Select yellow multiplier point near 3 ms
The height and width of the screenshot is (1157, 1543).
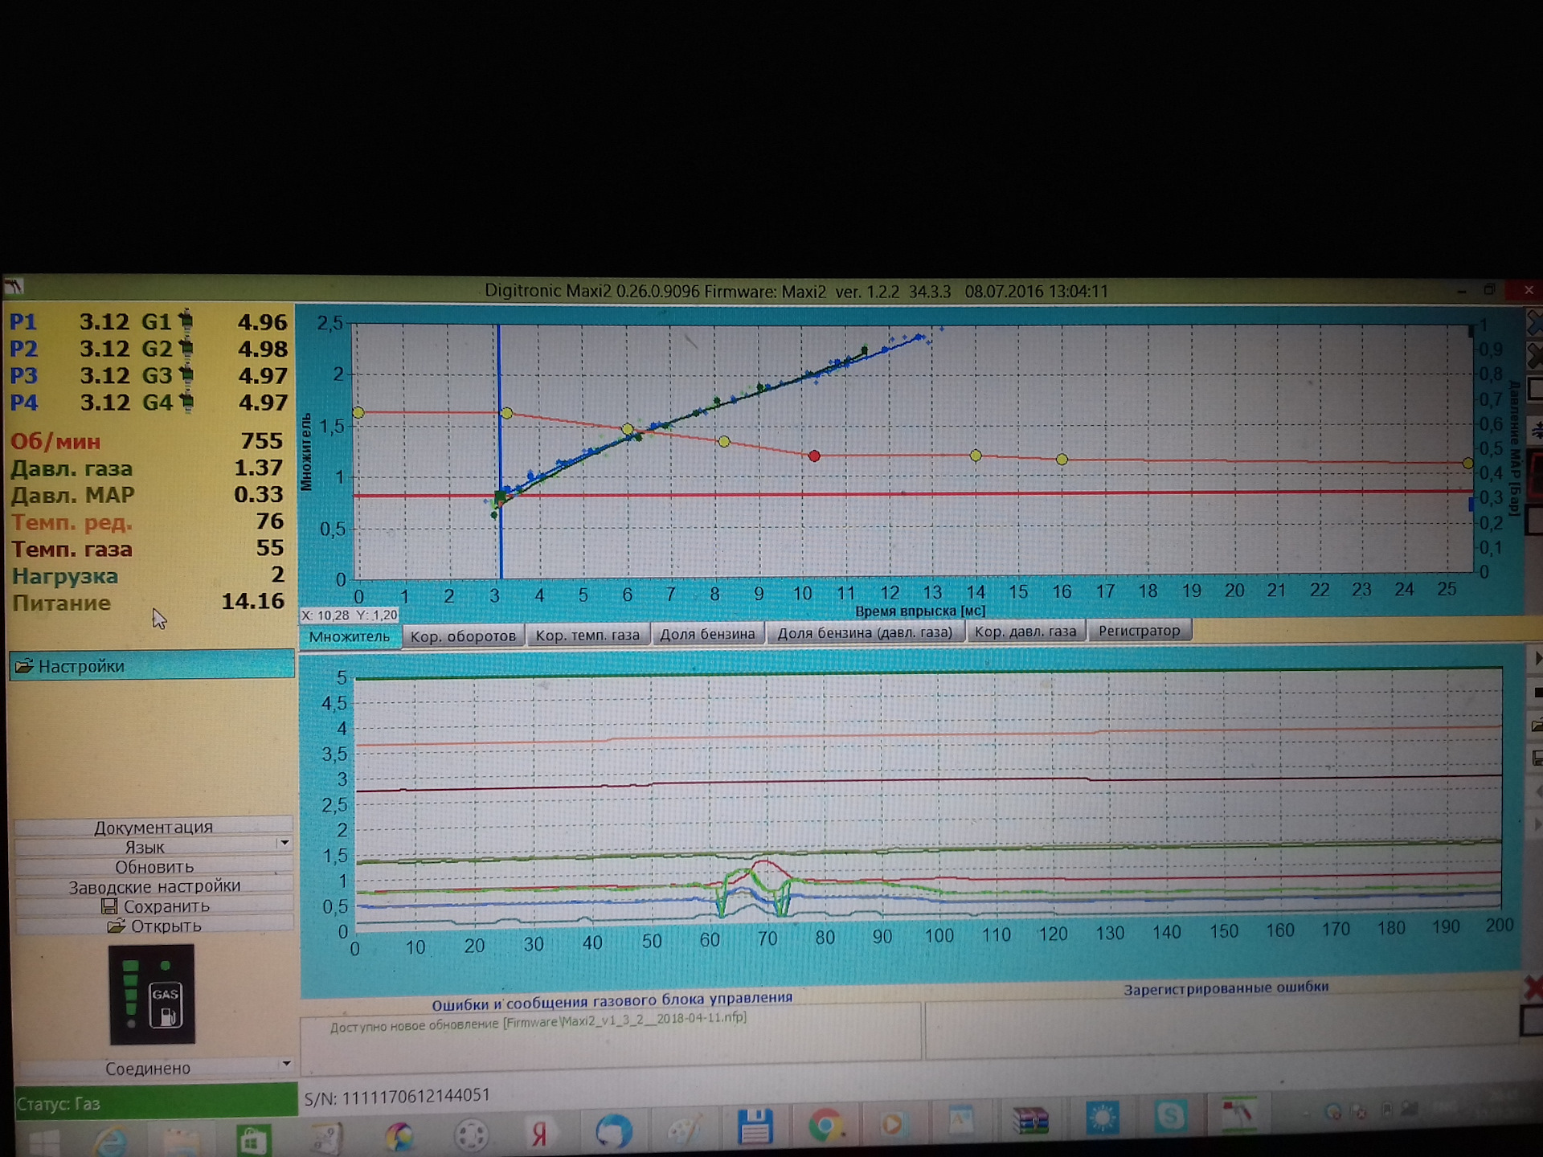(506, 413)
